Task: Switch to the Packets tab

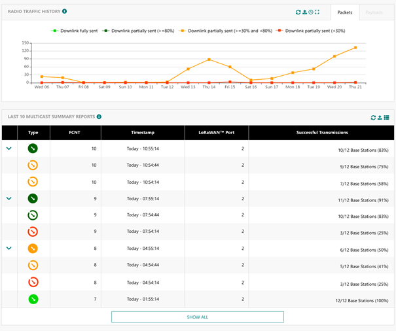Action: click(x=344, y=12)
